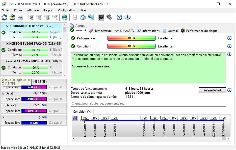236x150 pixels.
Task: Click the Refaire le test button
Action: [x=212, y=90]
